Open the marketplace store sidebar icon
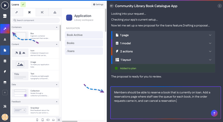Viewport: 223px width, 122px height. point(5,82)
